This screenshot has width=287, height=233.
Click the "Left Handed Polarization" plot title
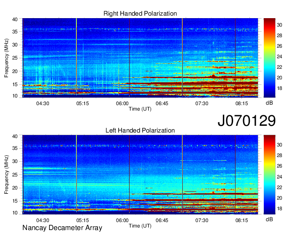[x=140, y=130]
